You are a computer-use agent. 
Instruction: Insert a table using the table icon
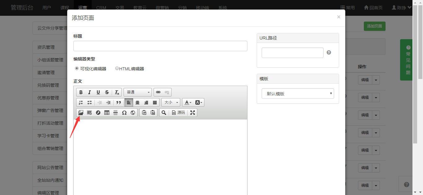click(x=107, y=113)
